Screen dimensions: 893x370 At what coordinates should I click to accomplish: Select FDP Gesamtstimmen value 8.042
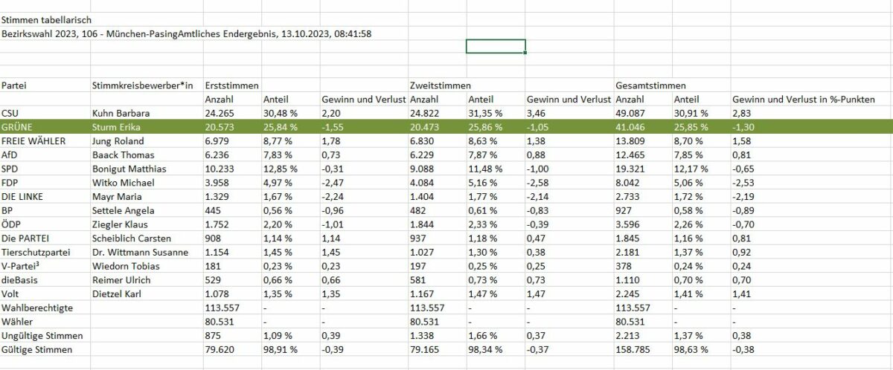[628, 182]
